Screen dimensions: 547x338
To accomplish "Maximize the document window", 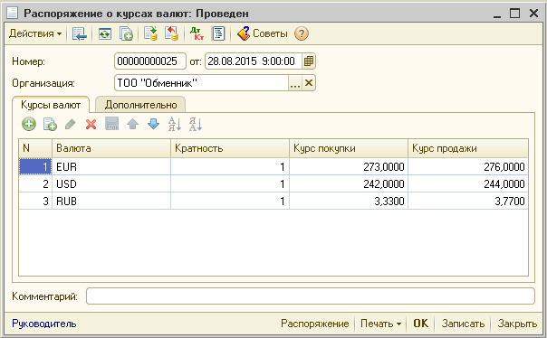I will [x=515, y=14].
